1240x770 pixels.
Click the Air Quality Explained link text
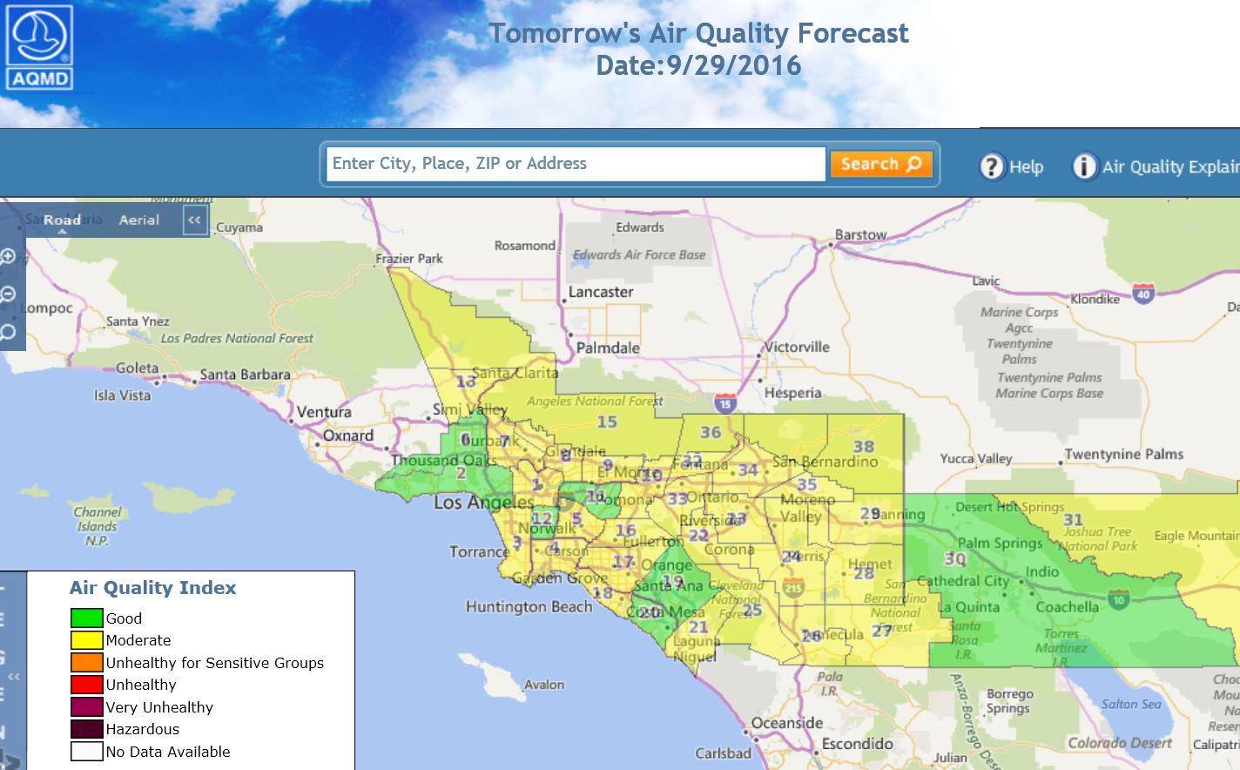(x=1170, y=167)
